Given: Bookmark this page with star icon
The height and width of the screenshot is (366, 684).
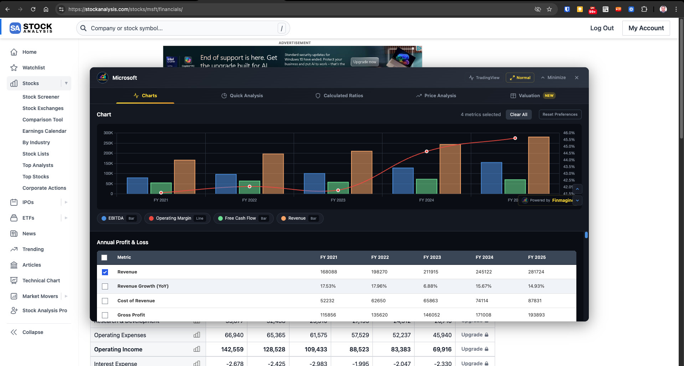Looking at the screenshot, I should pyautogui.click(x=549, y=9).
